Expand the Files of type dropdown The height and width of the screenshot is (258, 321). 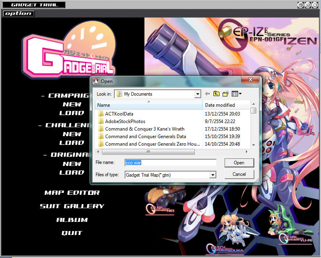tap(213, 175)
